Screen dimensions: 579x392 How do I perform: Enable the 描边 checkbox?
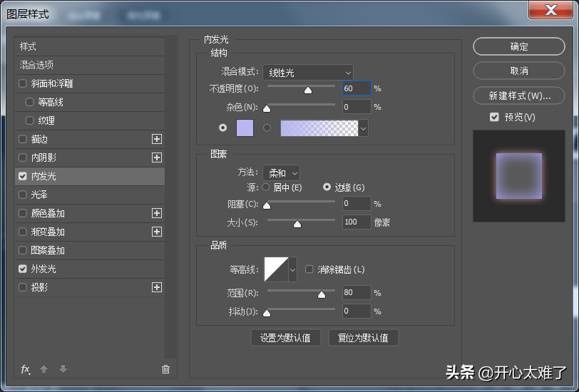[23, 139]
